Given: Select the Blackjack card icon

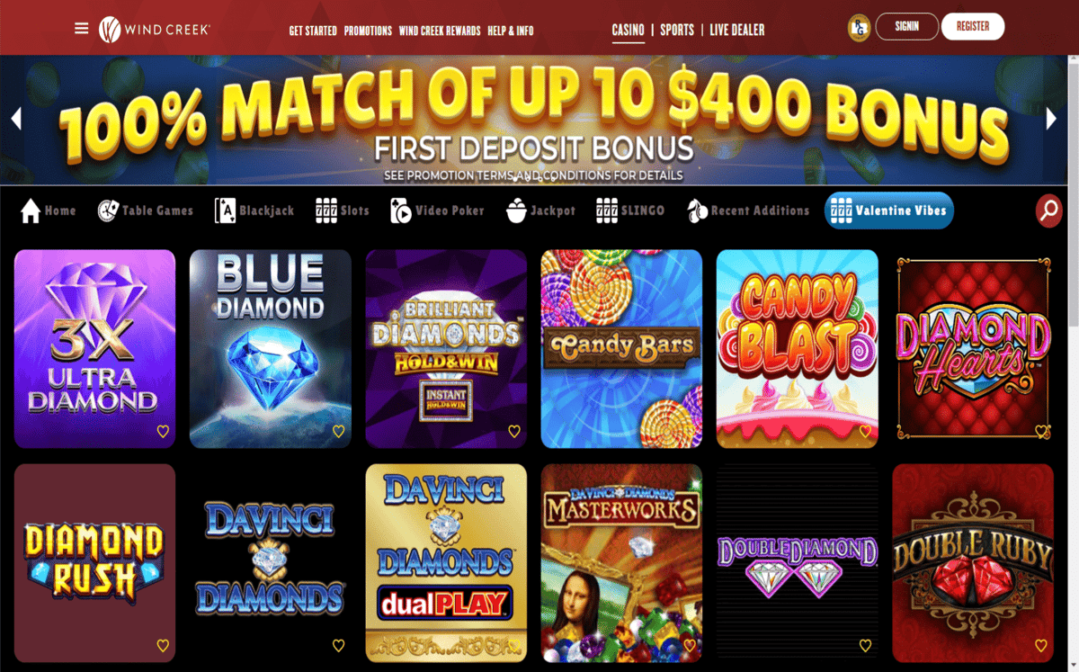Looking at the screenshot, I should coord(225,211).
